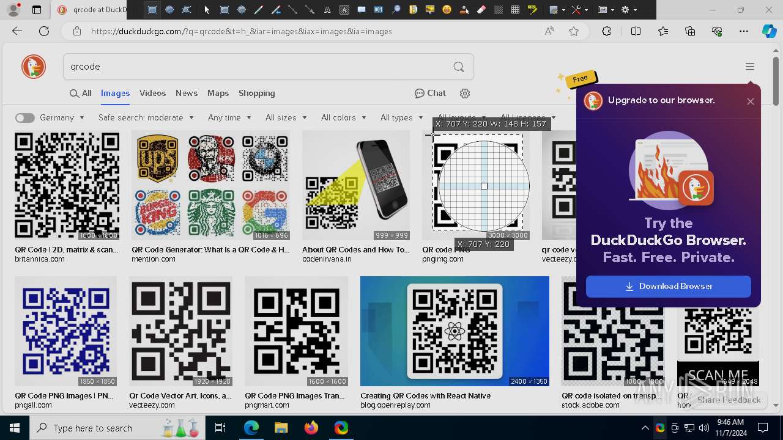Screen dimensions: 783x440
Task: Open DuckDuckGo search settings gear
Action: [x=465, y=94]
